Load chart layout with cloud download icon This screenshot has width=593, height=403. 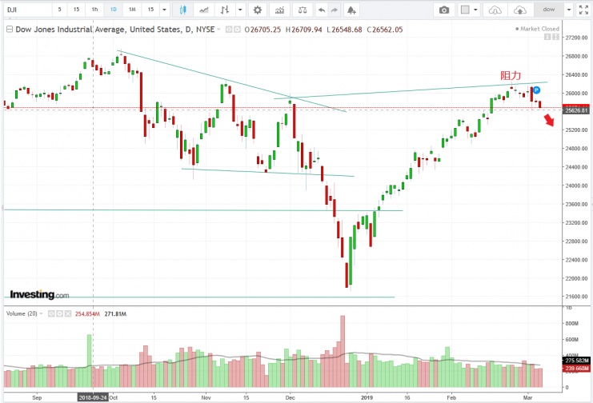coord(496,10)
